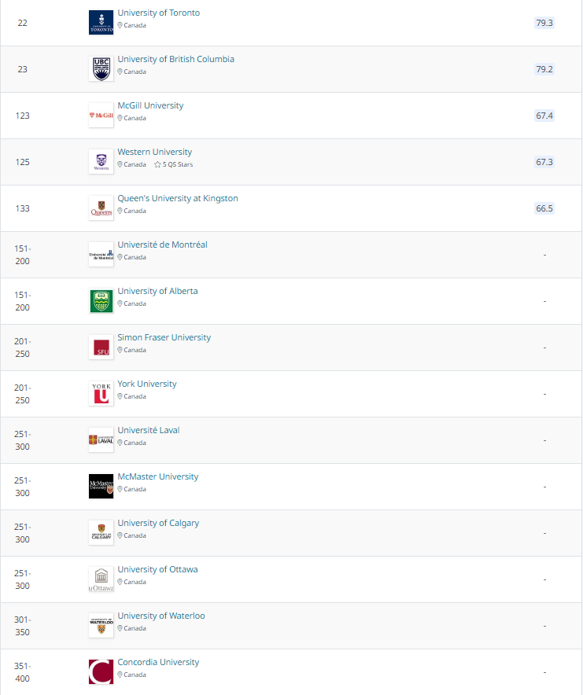
Task: Open the University of Calgary link
Action: (x=158, y=524)
